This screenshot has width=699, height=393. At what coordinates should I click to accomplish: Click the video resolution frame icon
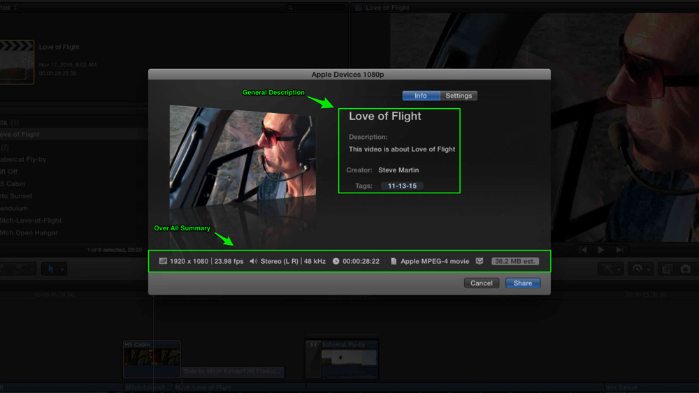click(163, 261)
